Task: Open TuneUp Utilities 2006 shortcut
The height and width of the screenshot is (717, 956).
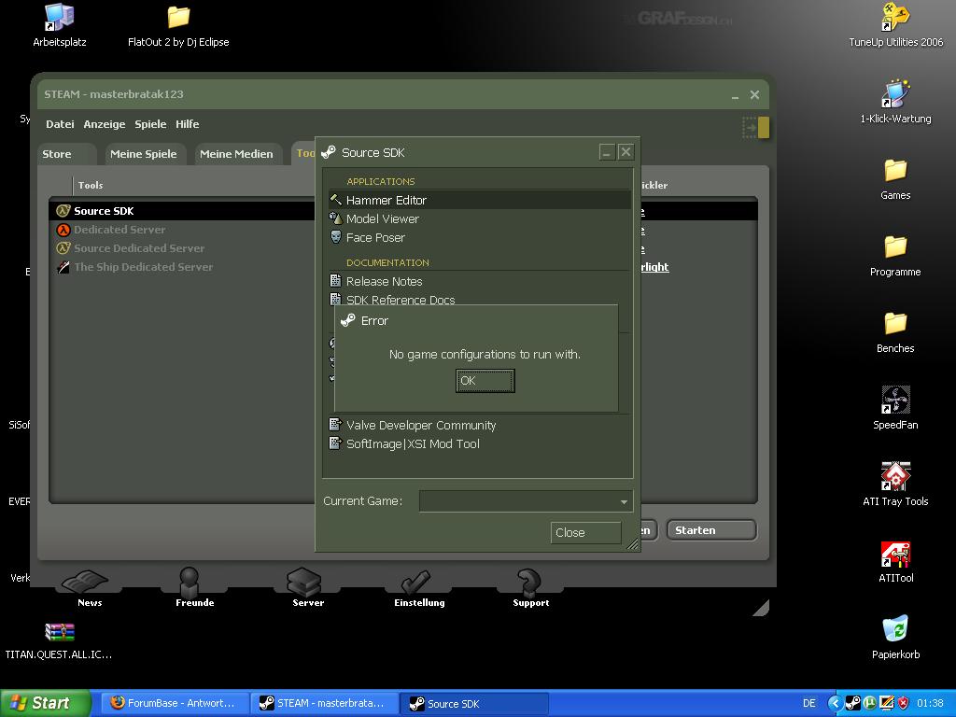Action: tap(895, 25)
